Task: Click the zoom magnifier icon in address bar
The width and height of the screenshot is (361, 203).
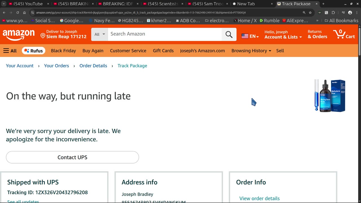Action: (304, 13)
